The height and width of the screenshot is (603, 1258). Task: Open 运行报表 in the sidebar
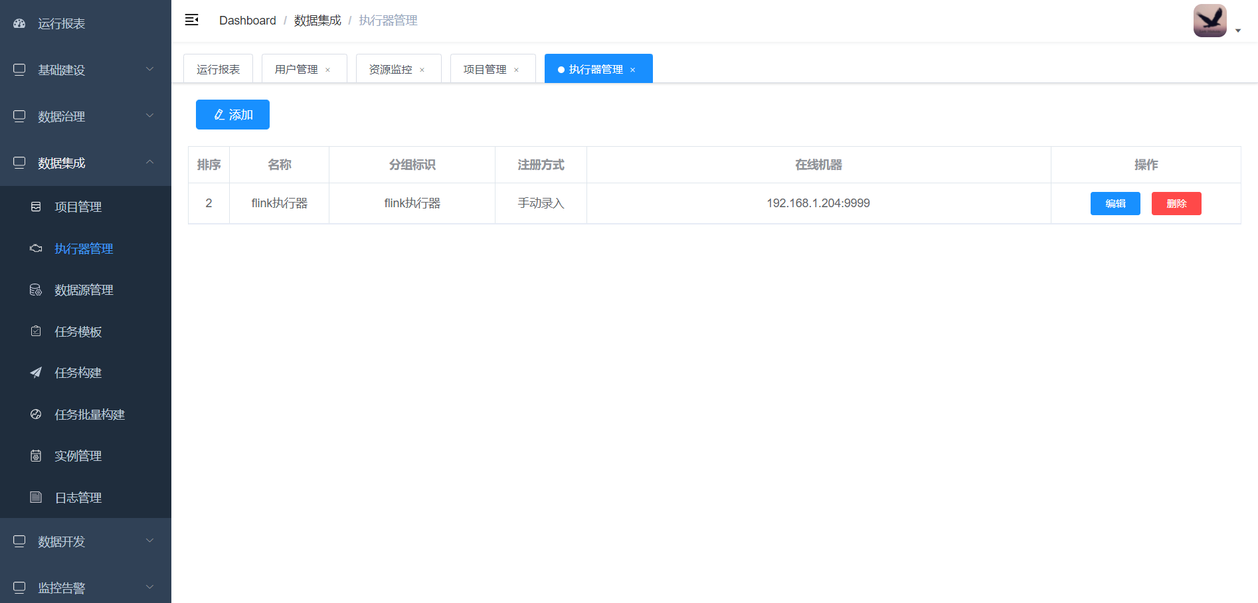(x=86, y=23)
